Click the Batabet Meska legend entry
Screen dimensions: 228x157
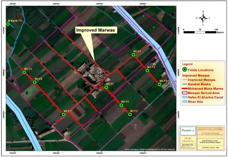196,84
